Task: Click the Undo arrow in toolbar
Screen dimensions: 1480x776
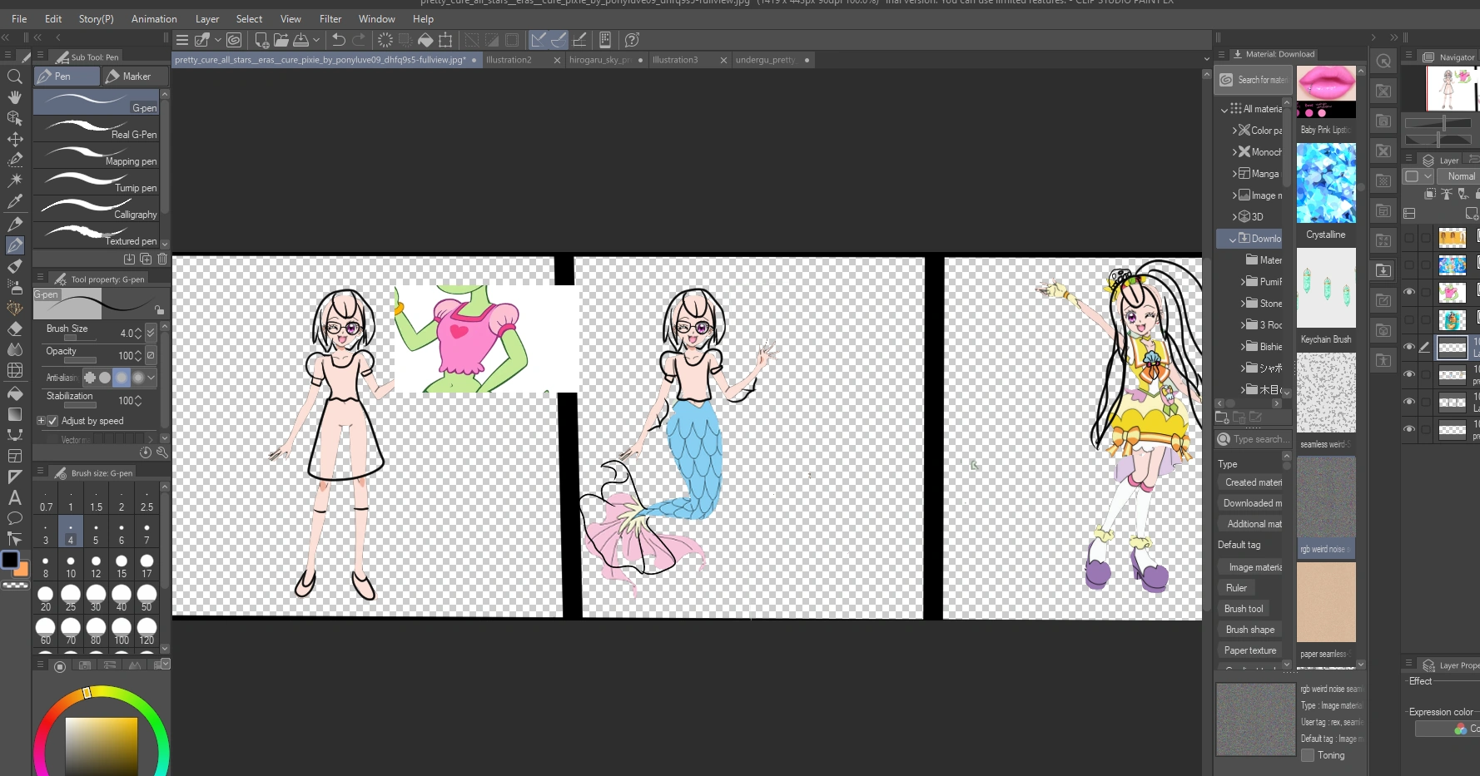Action: 338,40
